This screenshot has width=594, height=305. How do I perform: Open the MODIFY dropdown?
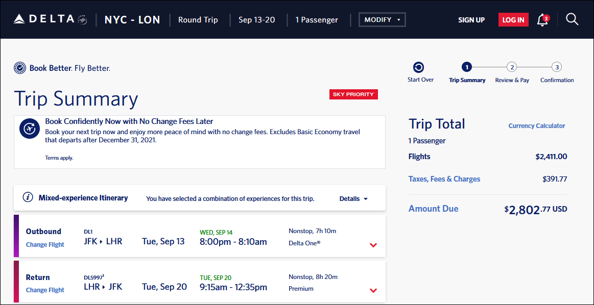click(382, 20)
